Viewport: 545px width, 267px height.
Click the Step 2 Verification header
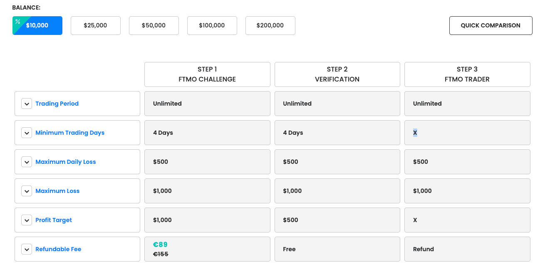[x=337, y=74]
